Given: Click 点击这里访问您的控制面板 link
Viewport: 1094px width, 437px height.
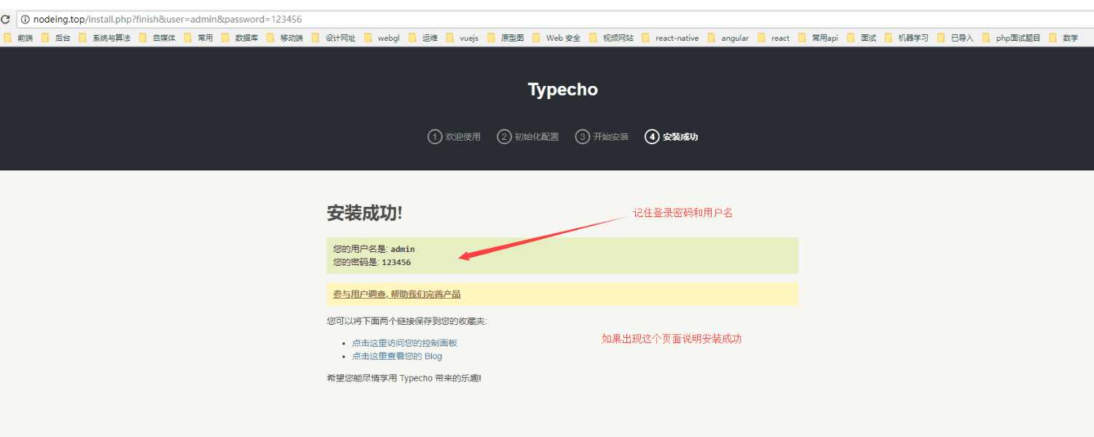Looking at the screenshot, I should tap(404, 343).
